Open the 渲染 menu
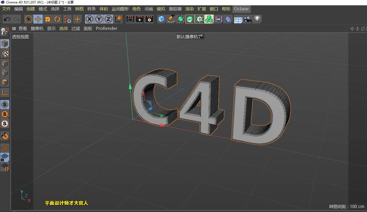Viewport: 367px width, 212px height. pyautogui.click(x=190, y=9)
